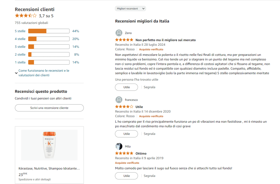The height and width of the screenshot is (184, 280).
Task: Open review title 'Non perfetto ma il migliore sul mercato'
Action: tap(165, 40)
